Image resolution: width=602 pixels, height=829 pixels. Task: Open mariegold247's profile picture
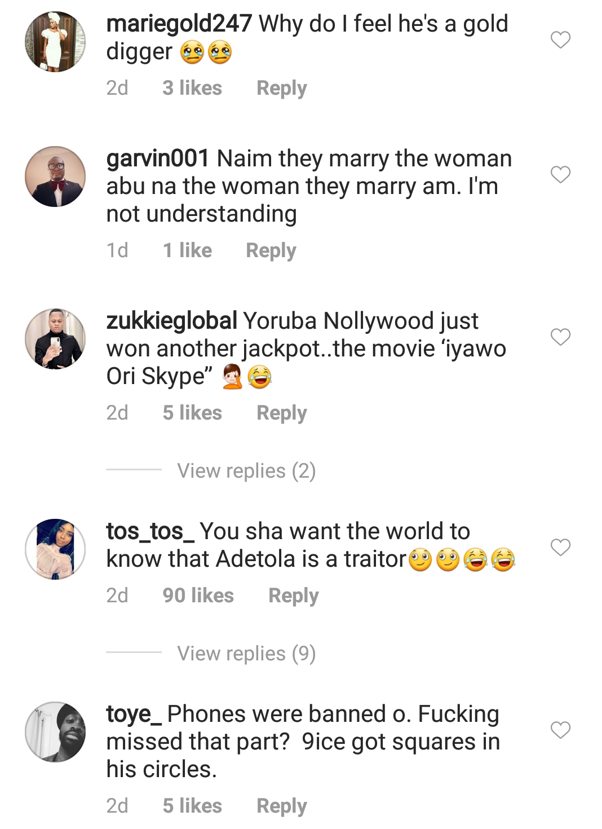pyautogui.click(x=55, y=42)
